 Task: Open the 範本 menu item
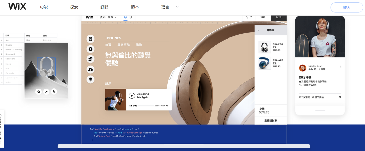(135, 7)
